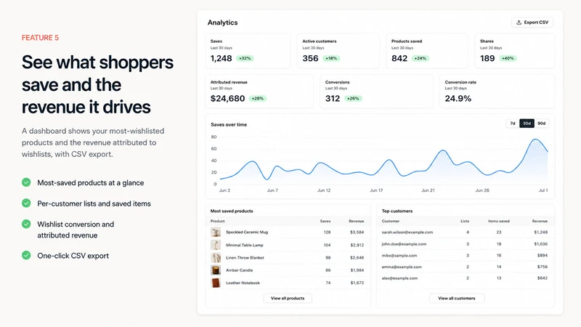Click green check beside One-click CSV export

26,256
